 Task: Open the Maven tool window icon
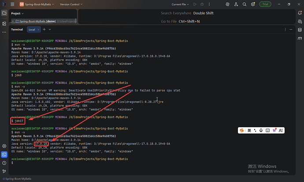(300, 38)
